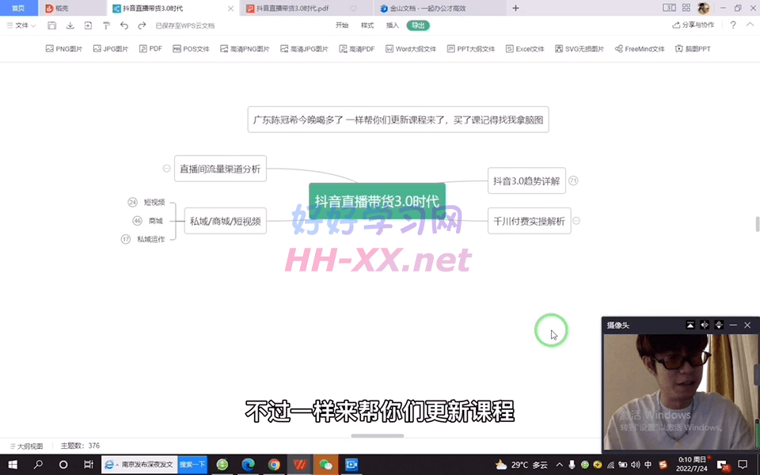760x475 pixels.
Task: Toggle the multi-window view icon near the avatar
Action: click(669, 8)
